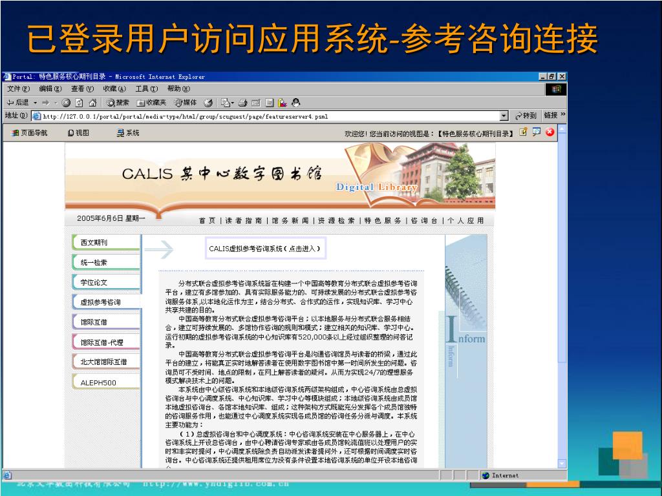Click the History icon in toolbar

click(208, 103)
